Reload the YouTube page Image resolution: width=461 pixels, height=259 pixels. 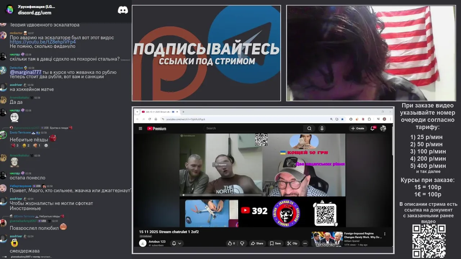pyautogui.click(x=149, y=119)
